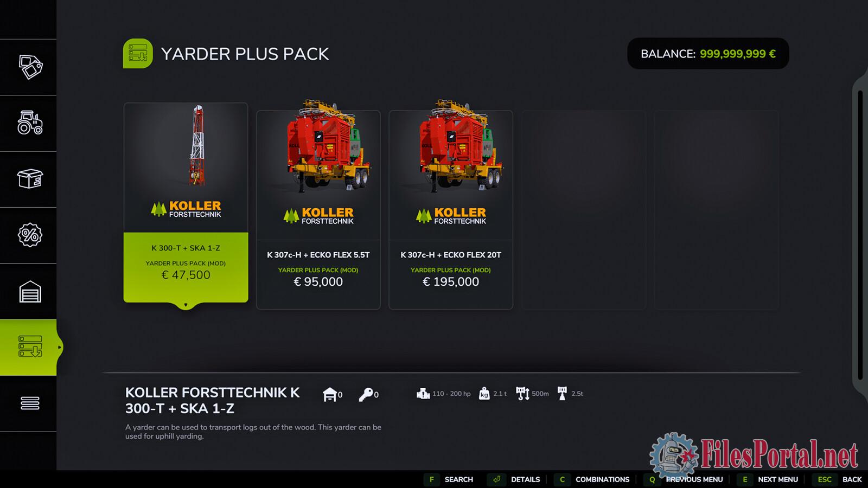The image size is (868, 488).
Task: Open the stacked lines list icon
Action: (30, 403)
